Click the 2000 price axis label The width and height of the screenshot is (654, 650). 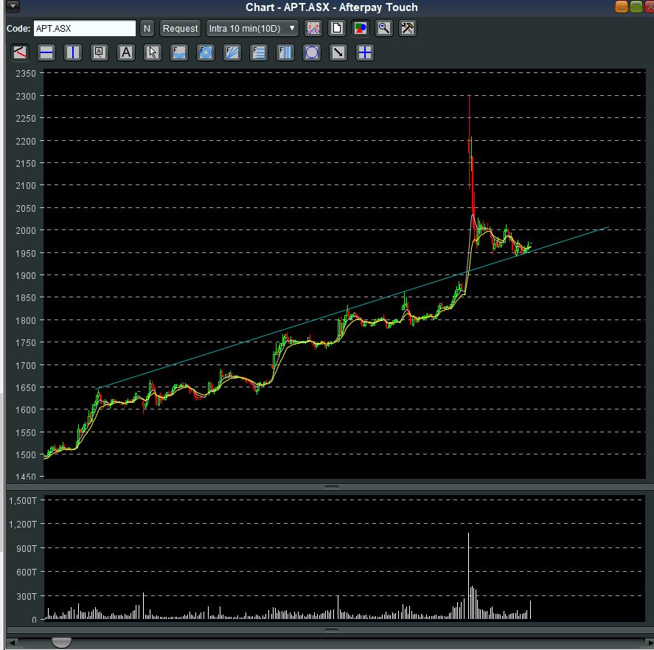point(26,230)
